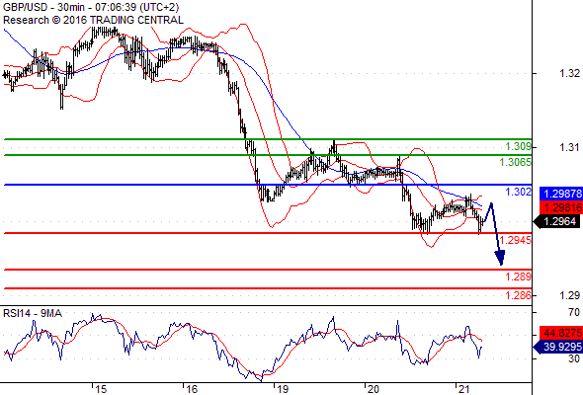Click the red 1.29816 price tag
Image resolution: width=583 pixels, height=395 pixels.
point(561,207)
